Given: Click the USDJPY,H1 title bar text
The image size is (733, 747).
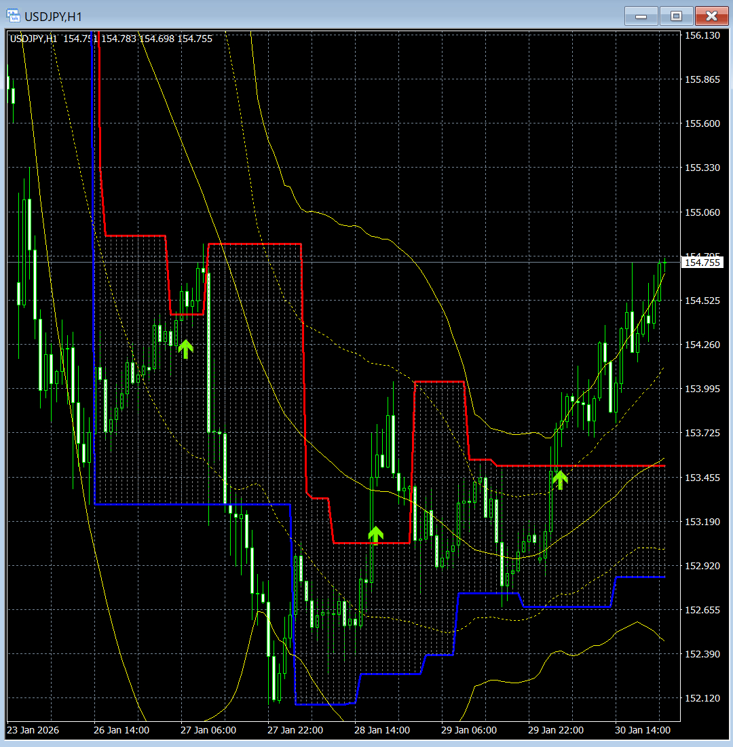Looking at the screenshot, I should point(53,17).
